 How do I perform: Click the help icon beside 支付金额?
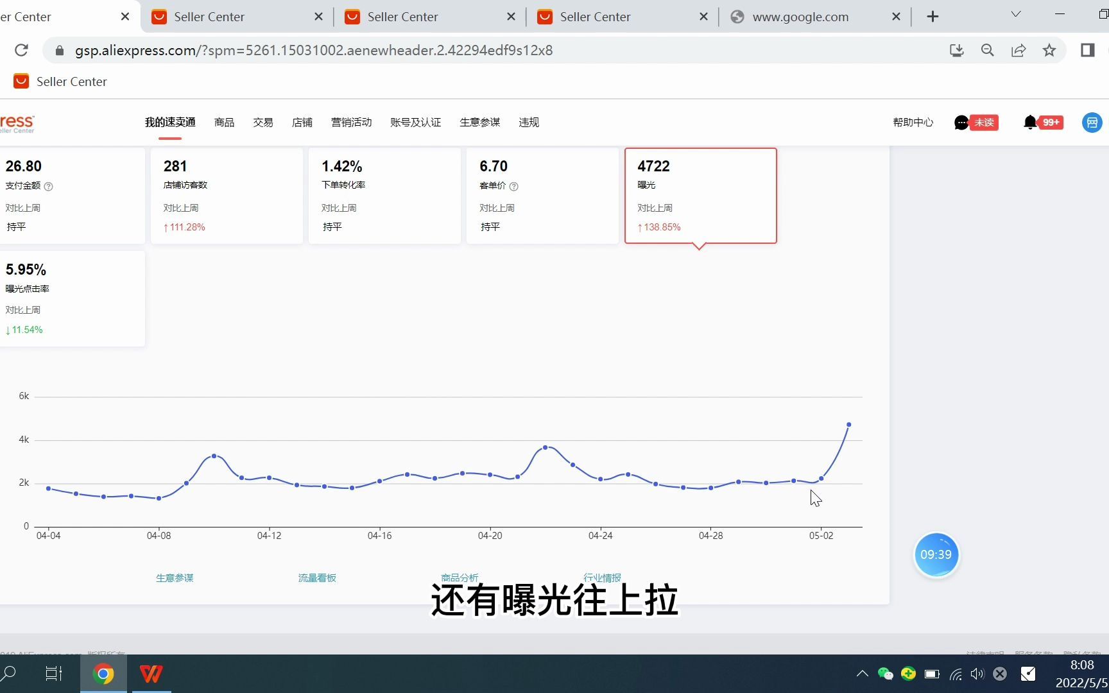(48, 186)
